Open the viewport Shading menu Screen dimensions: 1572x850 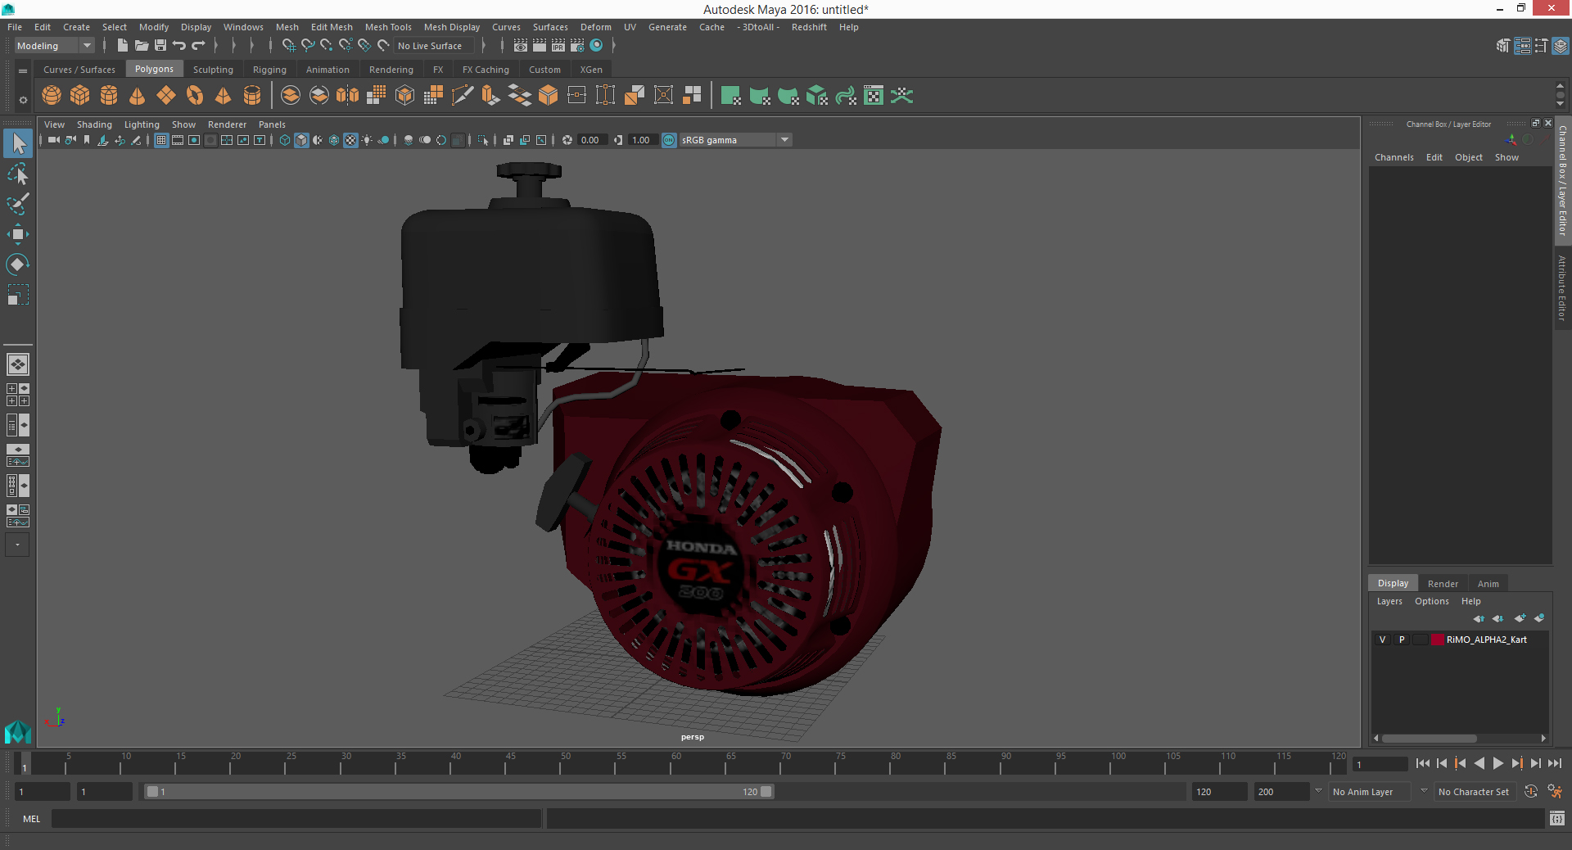pyautogui.click(x=94, y=124)
